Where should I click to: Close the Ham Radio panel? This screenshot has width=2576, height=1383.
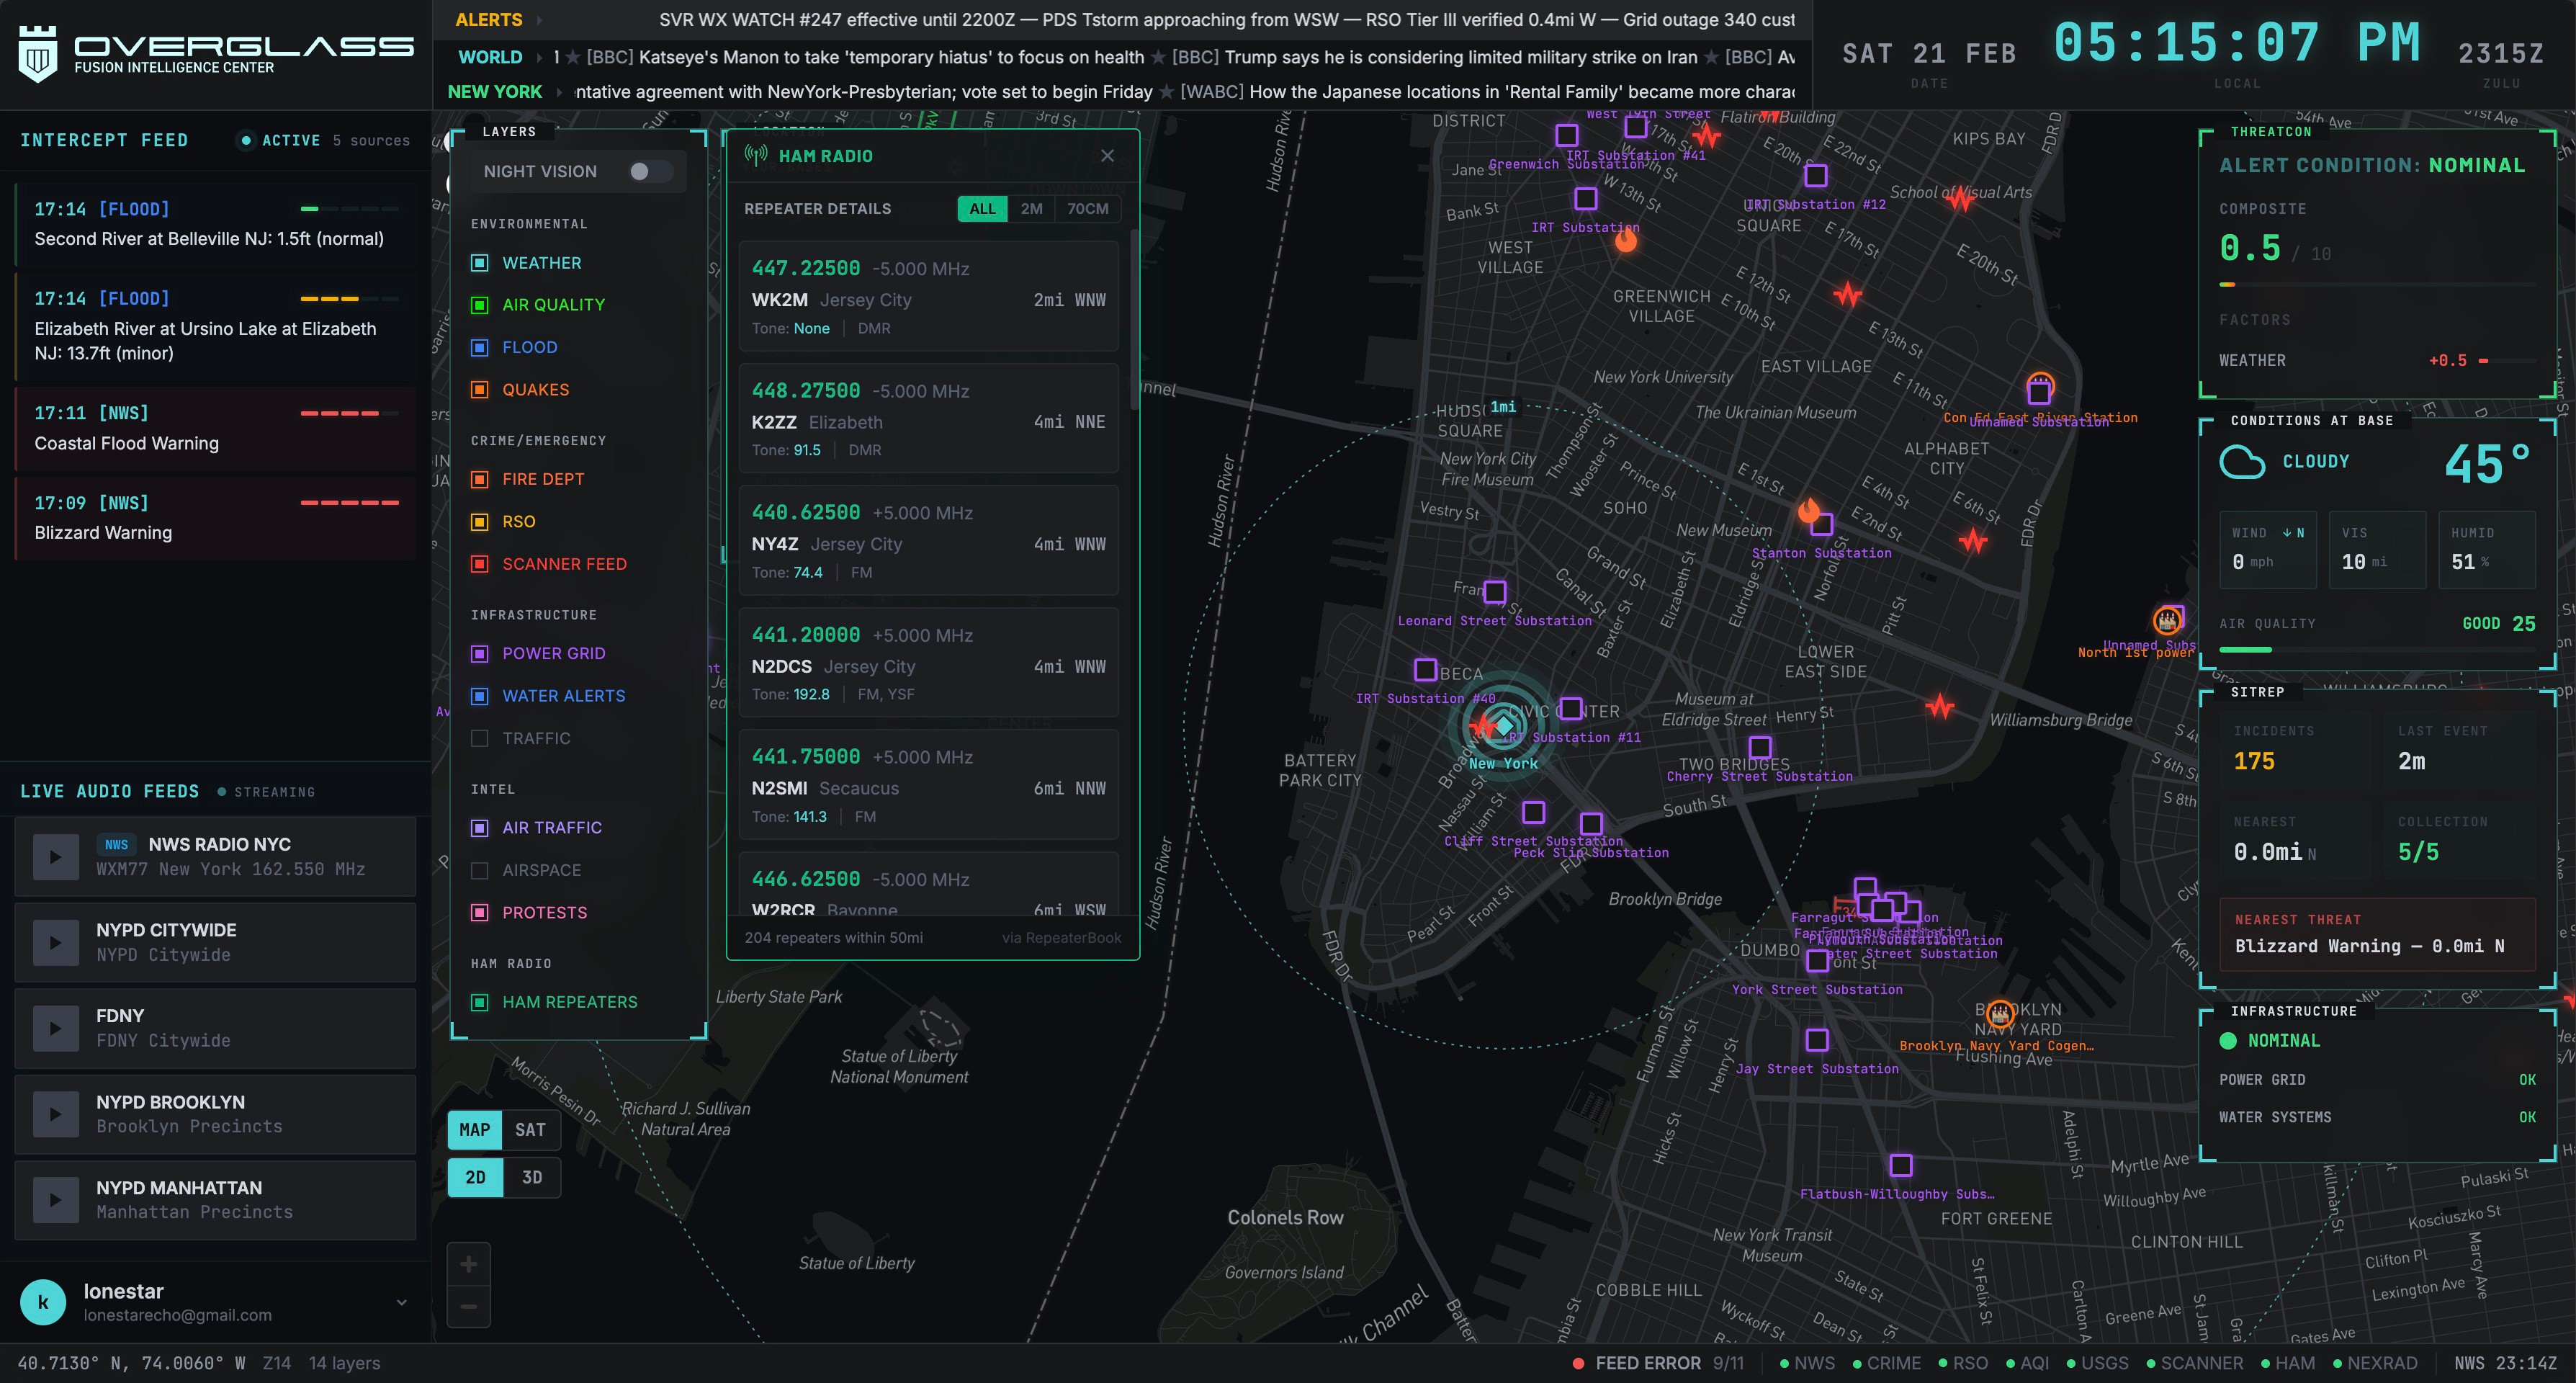pyautogui.click(x=1107, y=156)
